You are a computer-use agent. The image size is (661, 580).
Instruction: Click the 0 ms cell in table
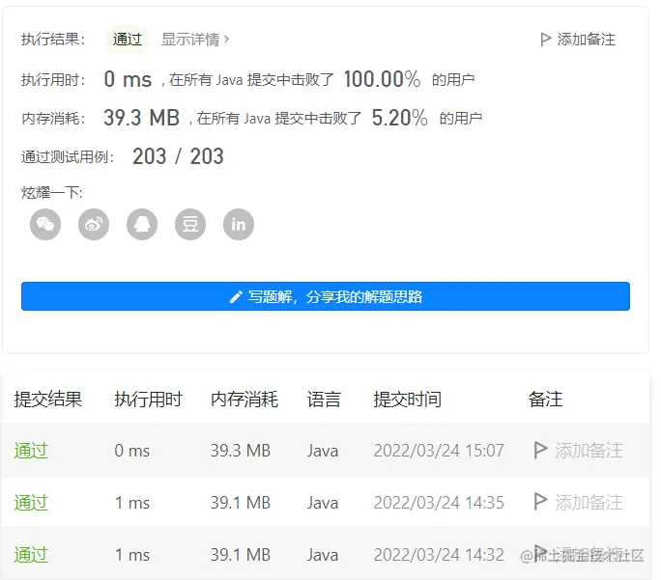pyautogui.click(x=132, y=451)
